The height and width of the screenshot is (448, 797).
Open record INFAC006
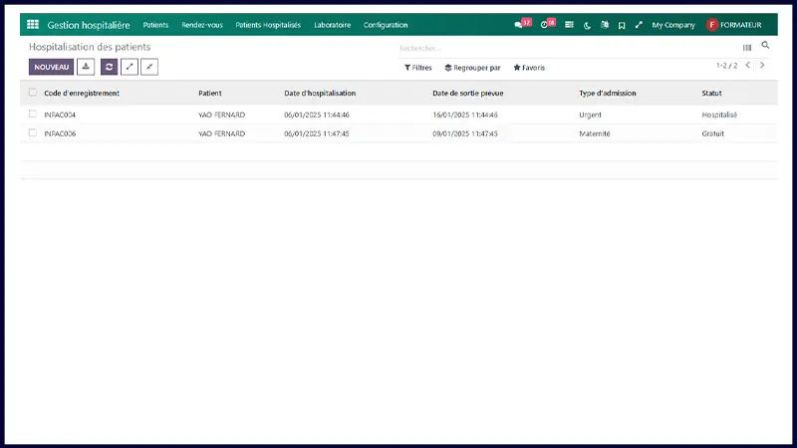60,133
